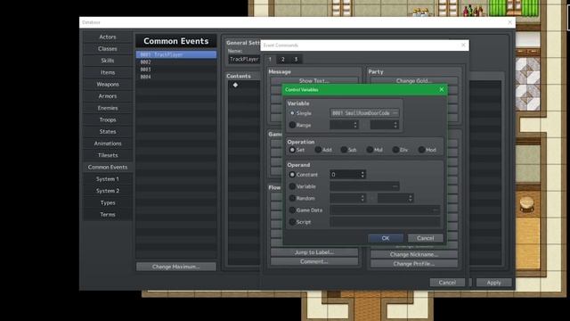Open the Game Data selector field

tap(385, 210)
